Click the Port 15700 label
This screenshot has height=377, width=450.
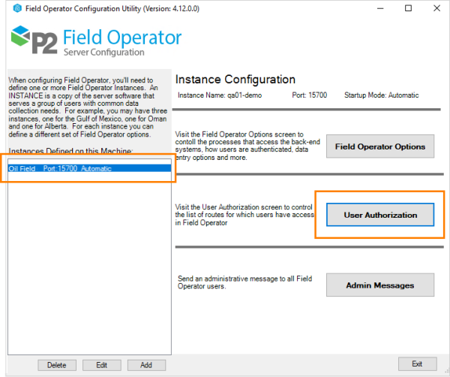point(308,95)
